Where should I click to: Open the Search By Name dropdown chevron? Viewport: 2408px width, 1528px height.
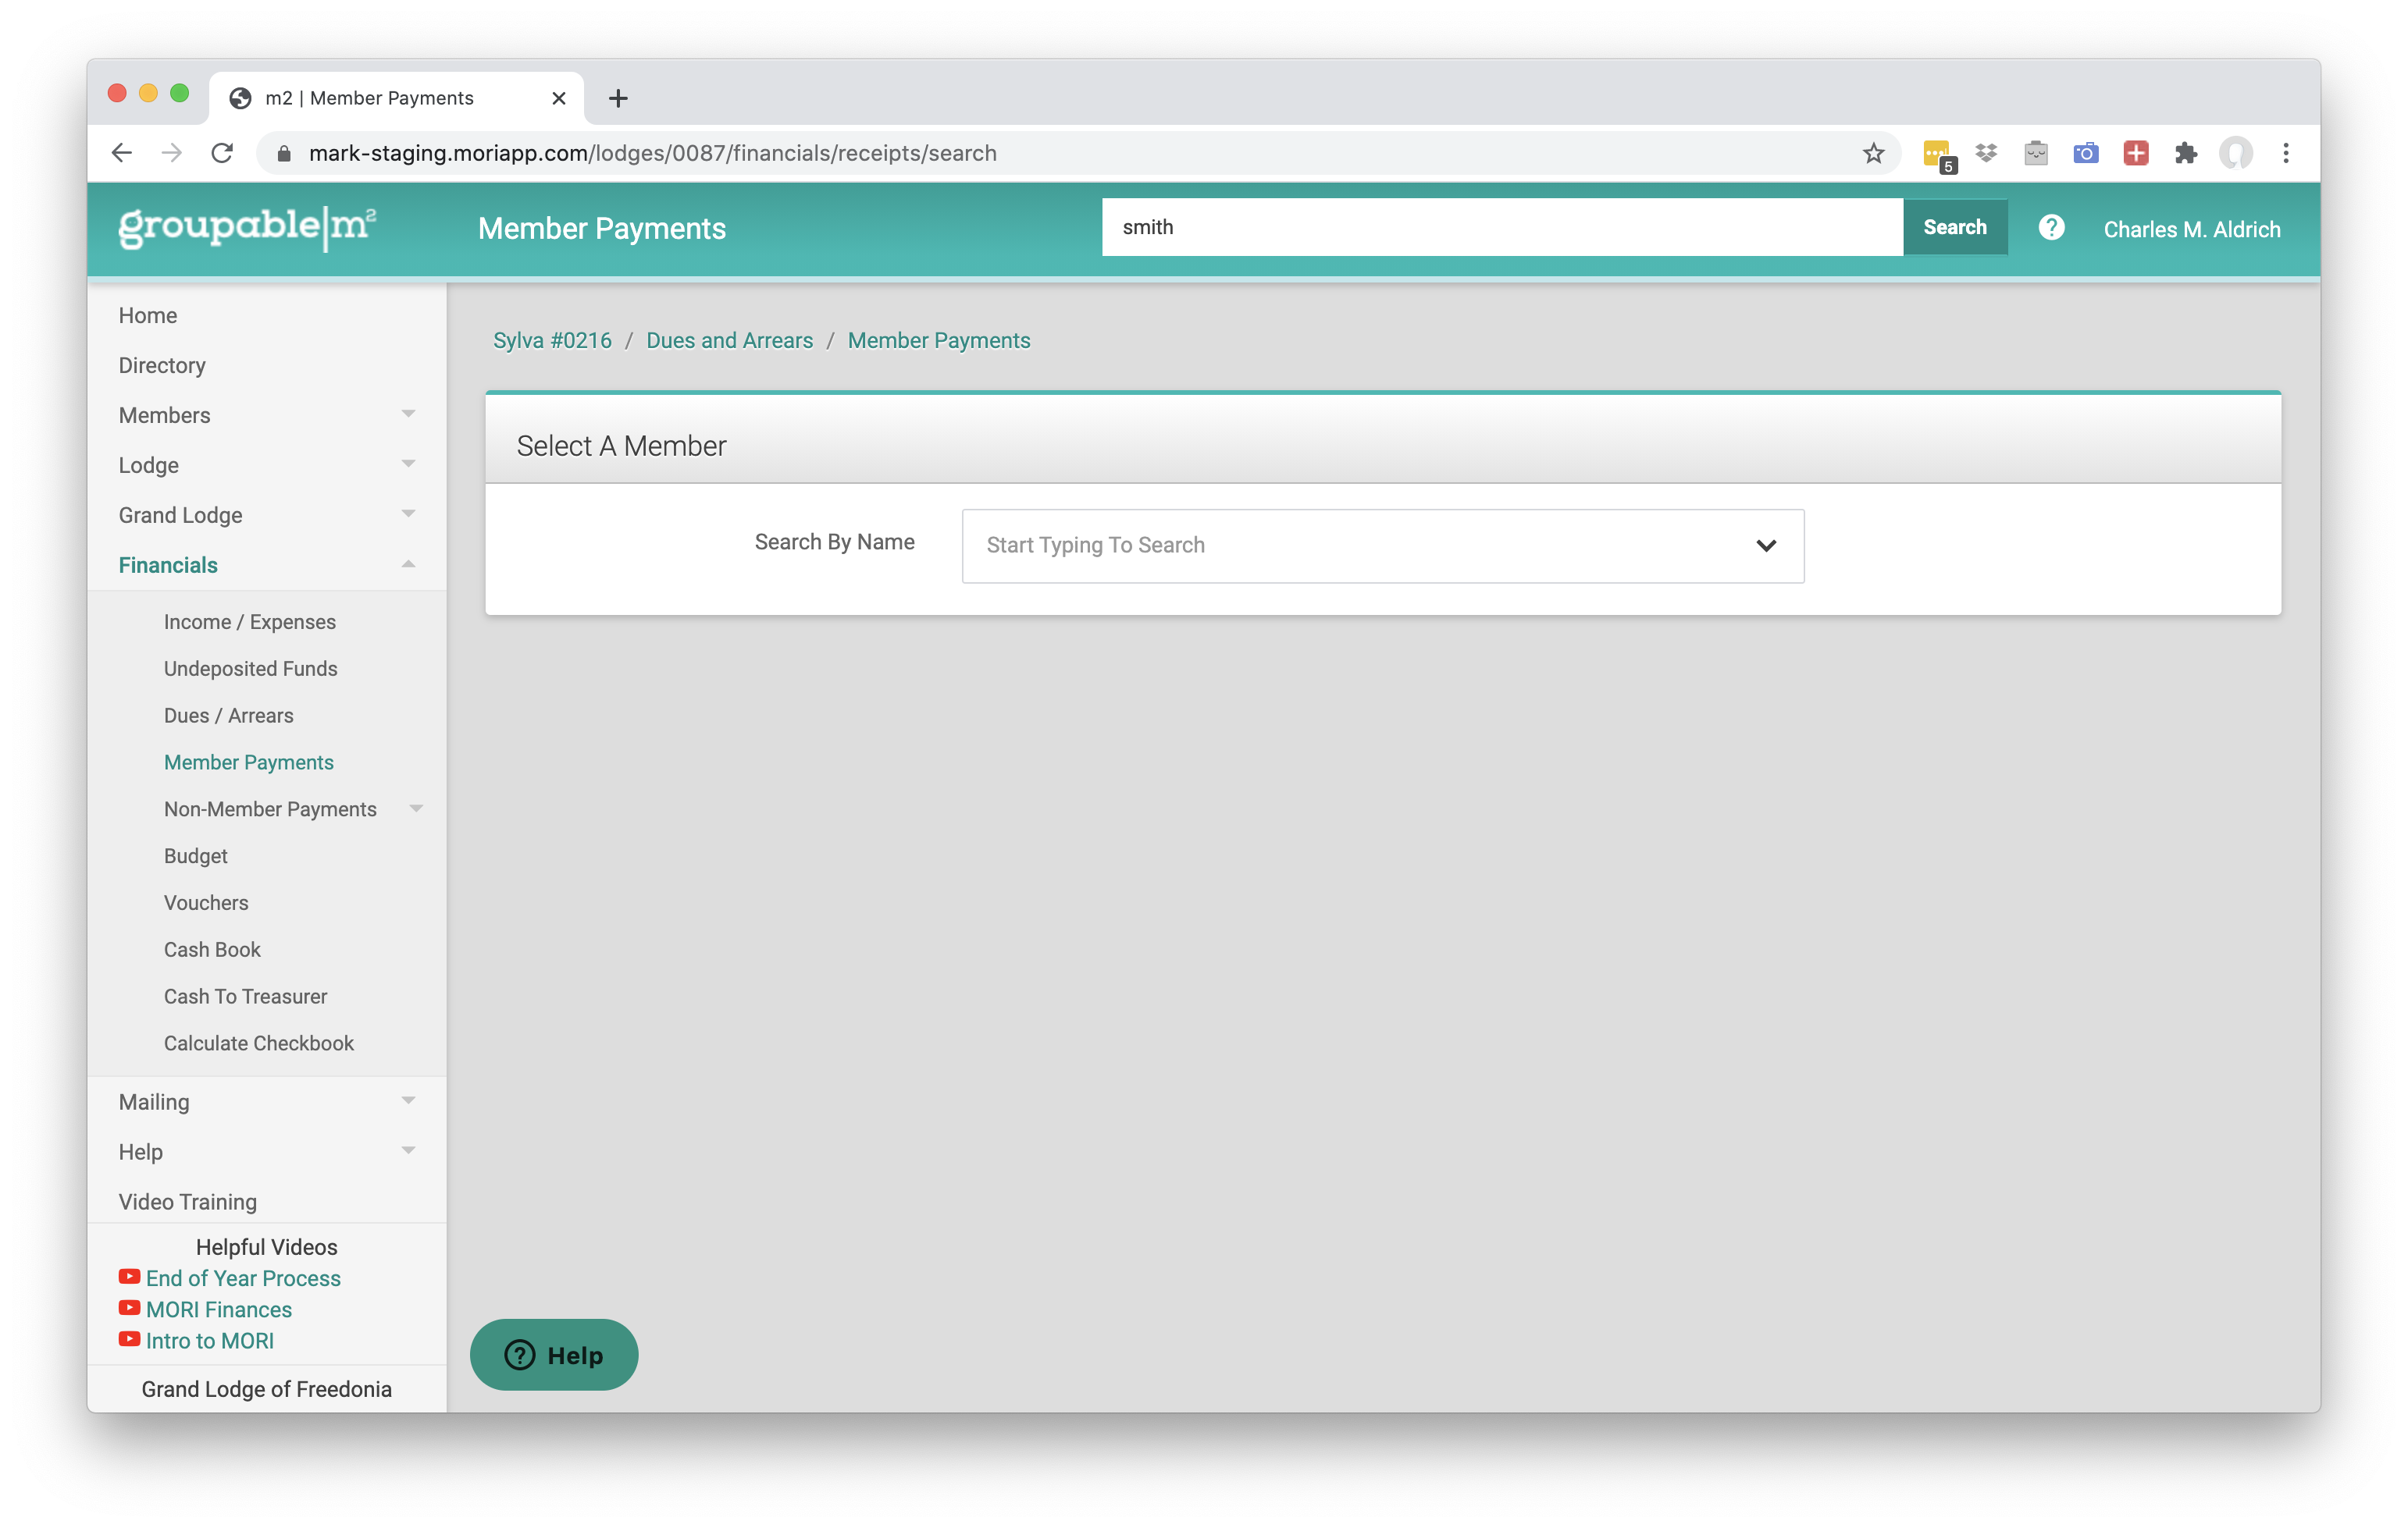1766,545
